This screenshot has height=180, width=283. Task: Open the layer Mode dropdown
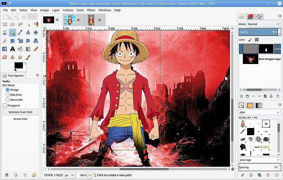coord(263,24)
